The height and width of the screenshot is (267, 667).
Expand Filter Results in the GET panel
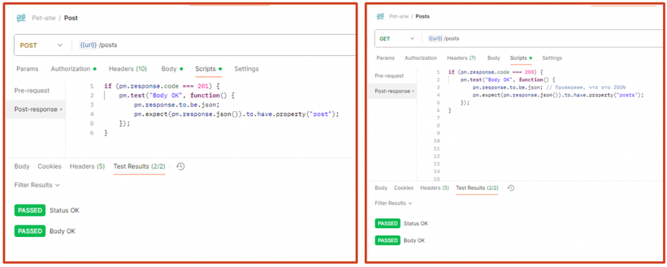[x=393, y=203]
